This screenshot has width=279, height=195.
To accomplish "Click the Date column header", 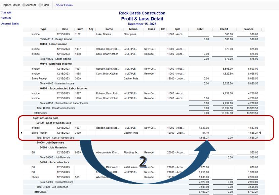I will [x=65, y=29].
